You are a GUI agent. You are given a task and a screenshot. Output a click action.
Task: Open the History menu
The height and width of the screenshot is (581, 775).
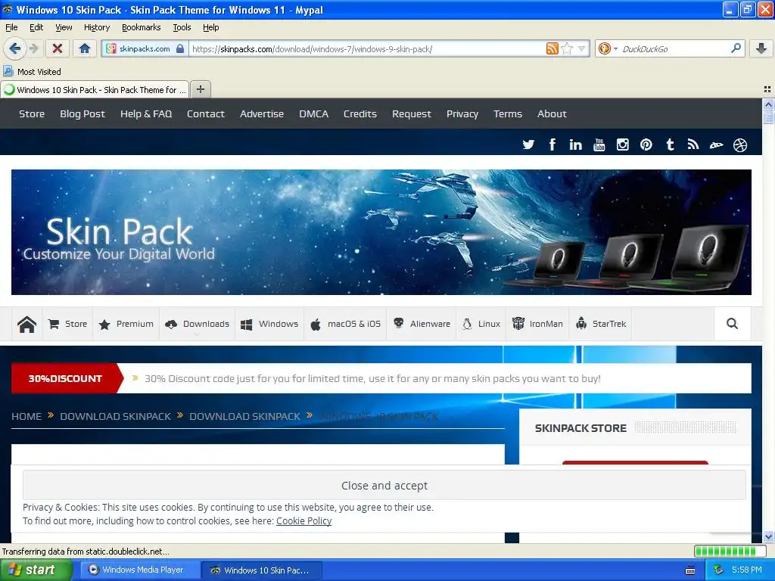pos(97,27)
